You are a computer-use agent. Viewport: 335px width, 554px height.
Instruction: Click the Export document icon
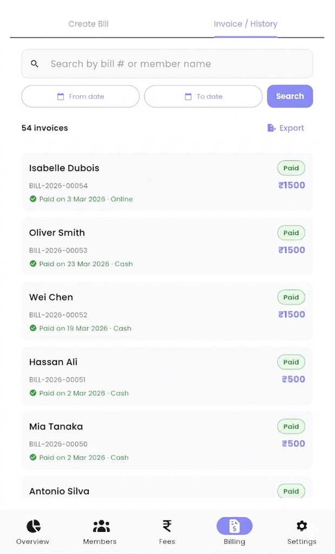click(x=271, y=128)
